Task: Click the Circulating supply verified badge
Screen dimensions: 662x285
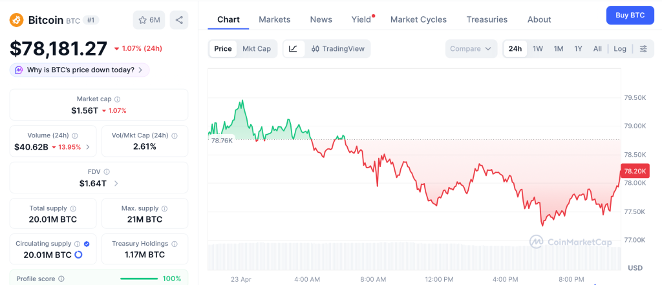Action: pos(87,244)
